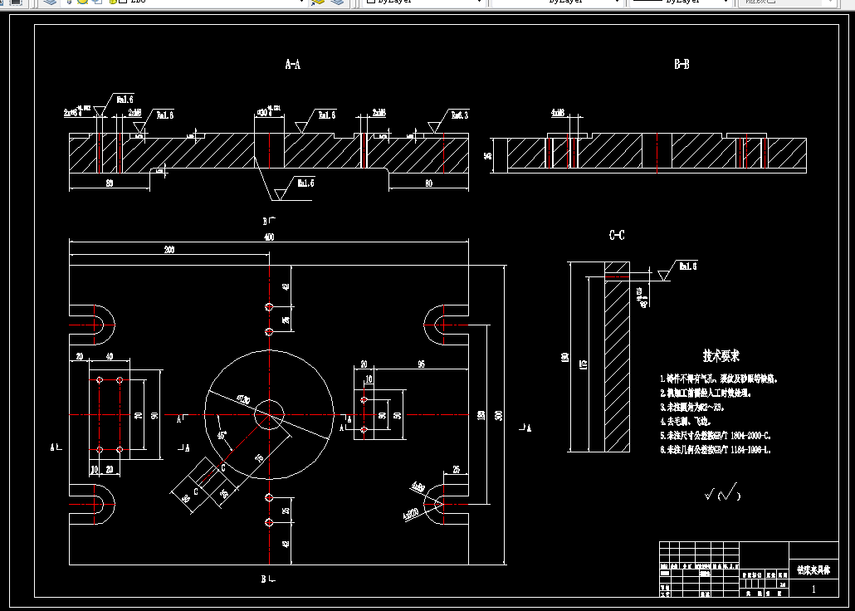Click the Φ30 bore callout in section A-A
This screenshot has height=611, width=855.
[x=268, y=112]
